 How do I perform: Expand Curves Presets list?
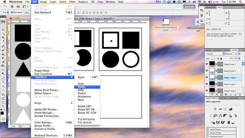pyautogui.click(x=208, y=133)
